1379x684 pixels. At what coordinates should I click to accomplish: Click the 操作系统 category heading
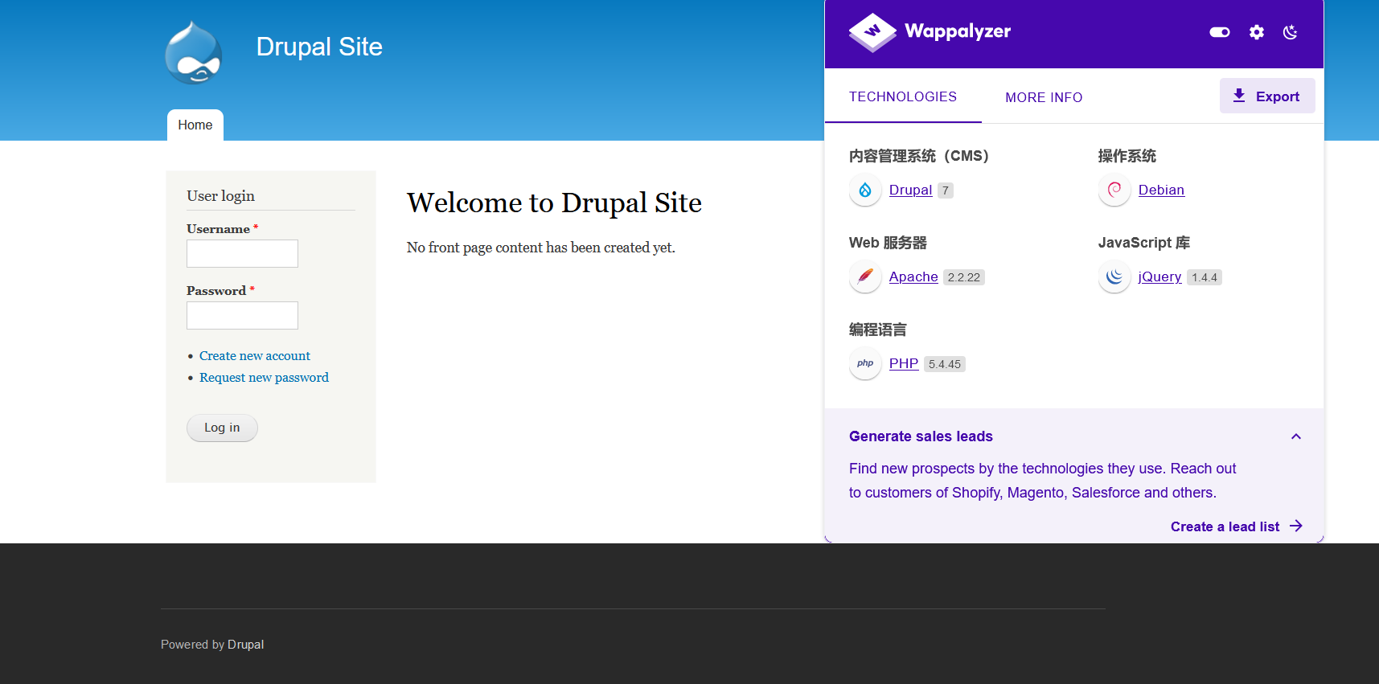[x=1127, y=156]
